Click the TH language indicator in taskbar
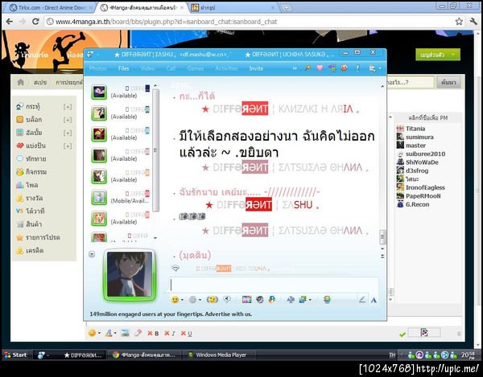483x377 pixels. (x=392, y=355)
